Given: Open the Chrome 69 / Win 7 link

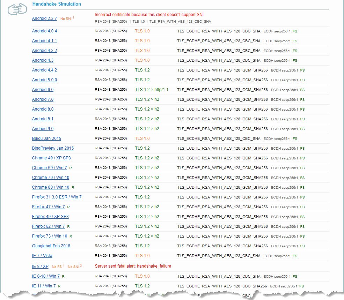Looking at the screenshot, I should click(x=49, y=168).
